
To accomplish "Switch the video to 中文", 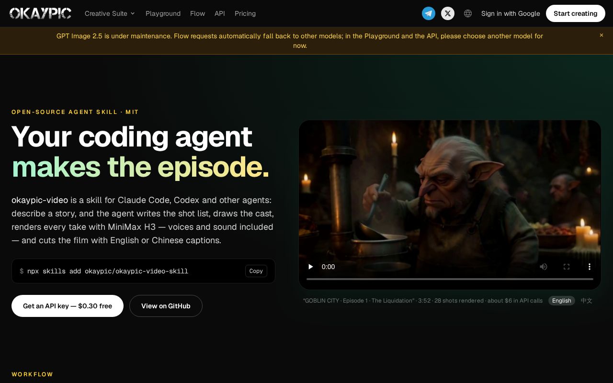I will click(x=587, y=301).
